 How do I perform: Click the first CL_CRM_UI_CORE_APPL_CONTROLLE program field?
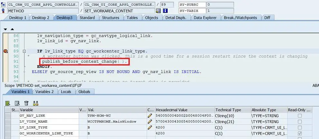coord(43,4)
